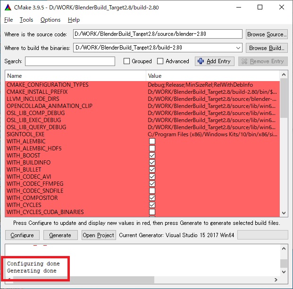The image size is (293, 289).
Task: Click the Name column header
Action: [75, 76]
